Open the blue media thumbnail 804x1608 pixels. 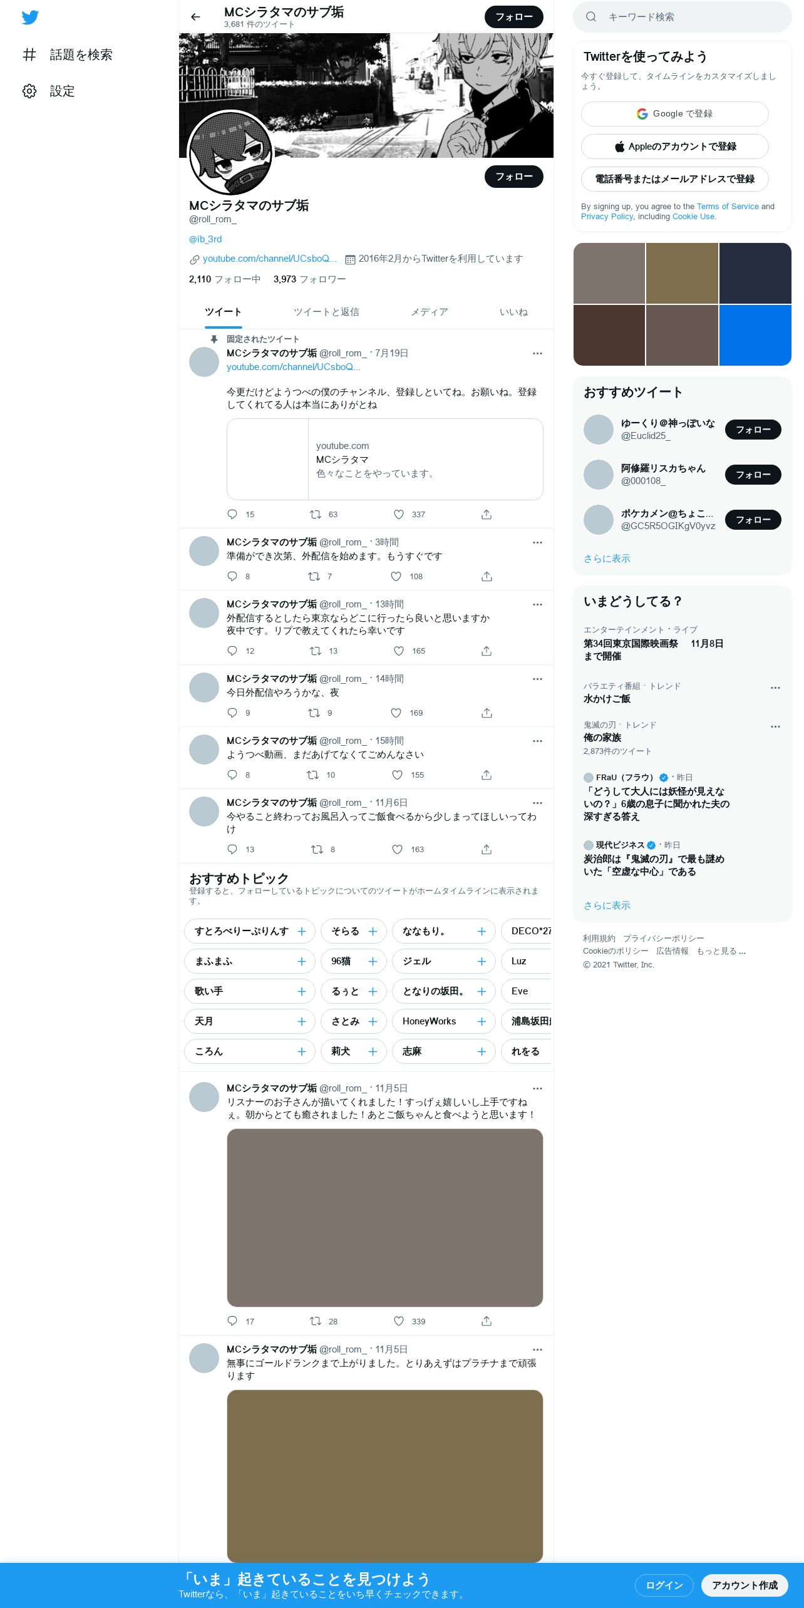[x=755, y=335]
